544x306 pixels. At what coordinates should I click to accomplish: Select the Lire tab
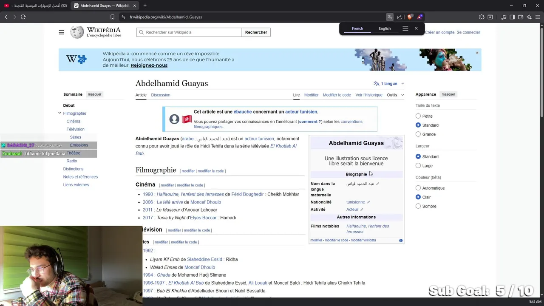[296, 95]
